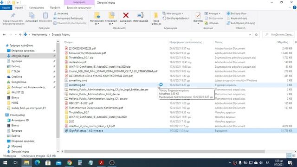Screen dimensions: 297x167
Task: Click the History (Ιστορικό) command
Action: coord(212,23)
